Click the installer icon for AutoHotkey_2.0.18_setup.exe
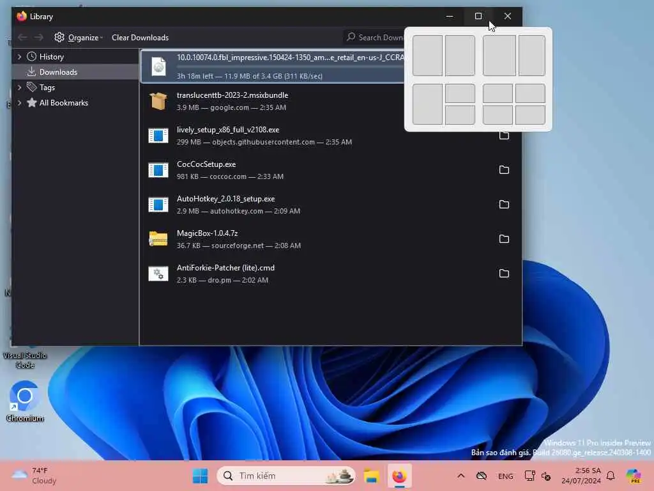 [x=158, y=205]
